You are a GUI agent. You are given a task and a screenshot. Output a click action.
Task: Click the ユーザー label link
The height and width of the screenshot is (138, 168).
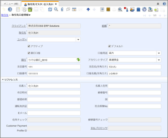22,39
